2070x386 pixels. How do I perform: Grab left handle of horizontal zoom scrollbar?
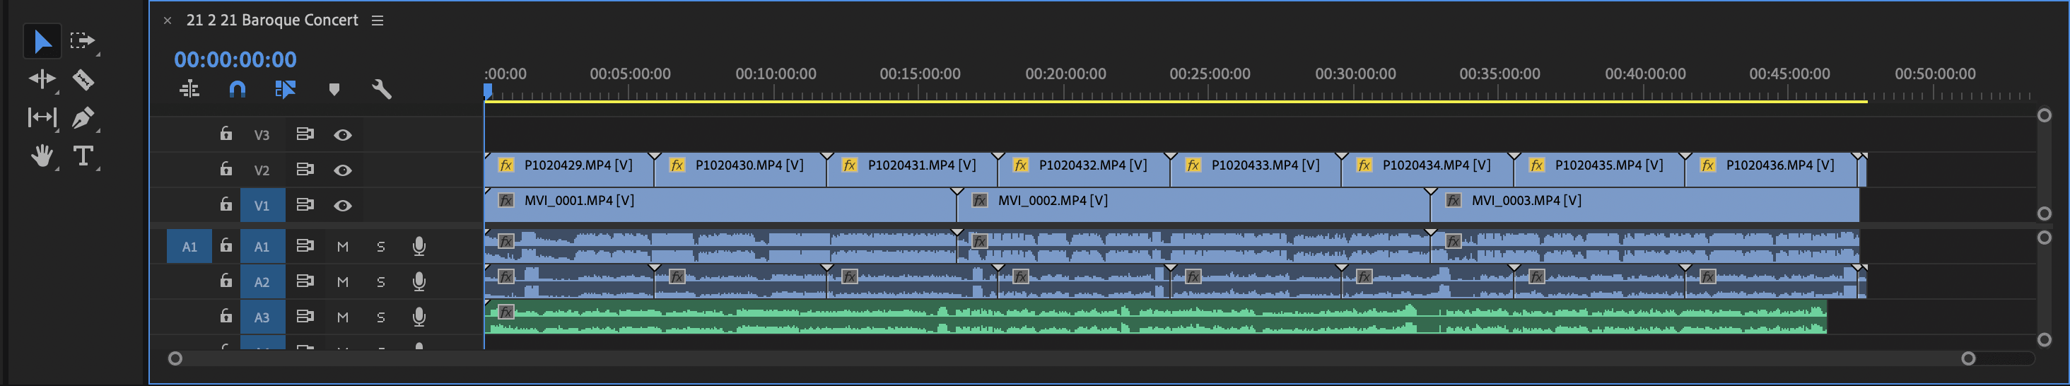175,358
